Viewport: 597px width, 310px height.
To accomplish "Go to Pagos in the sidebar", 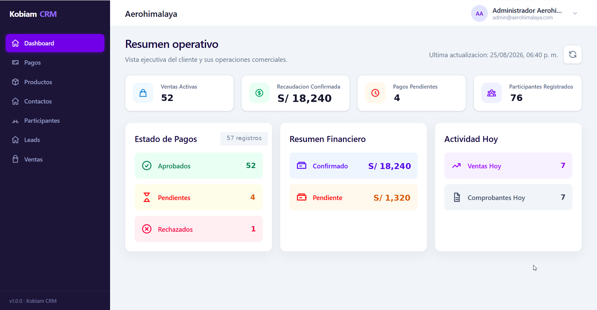I will (x=55, y=63).
